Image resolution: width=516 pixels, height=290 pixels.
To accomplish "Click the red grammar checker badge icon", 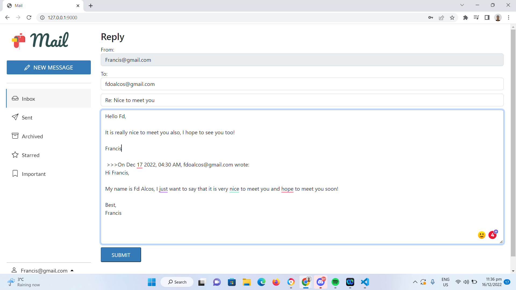I will [493, 235].
